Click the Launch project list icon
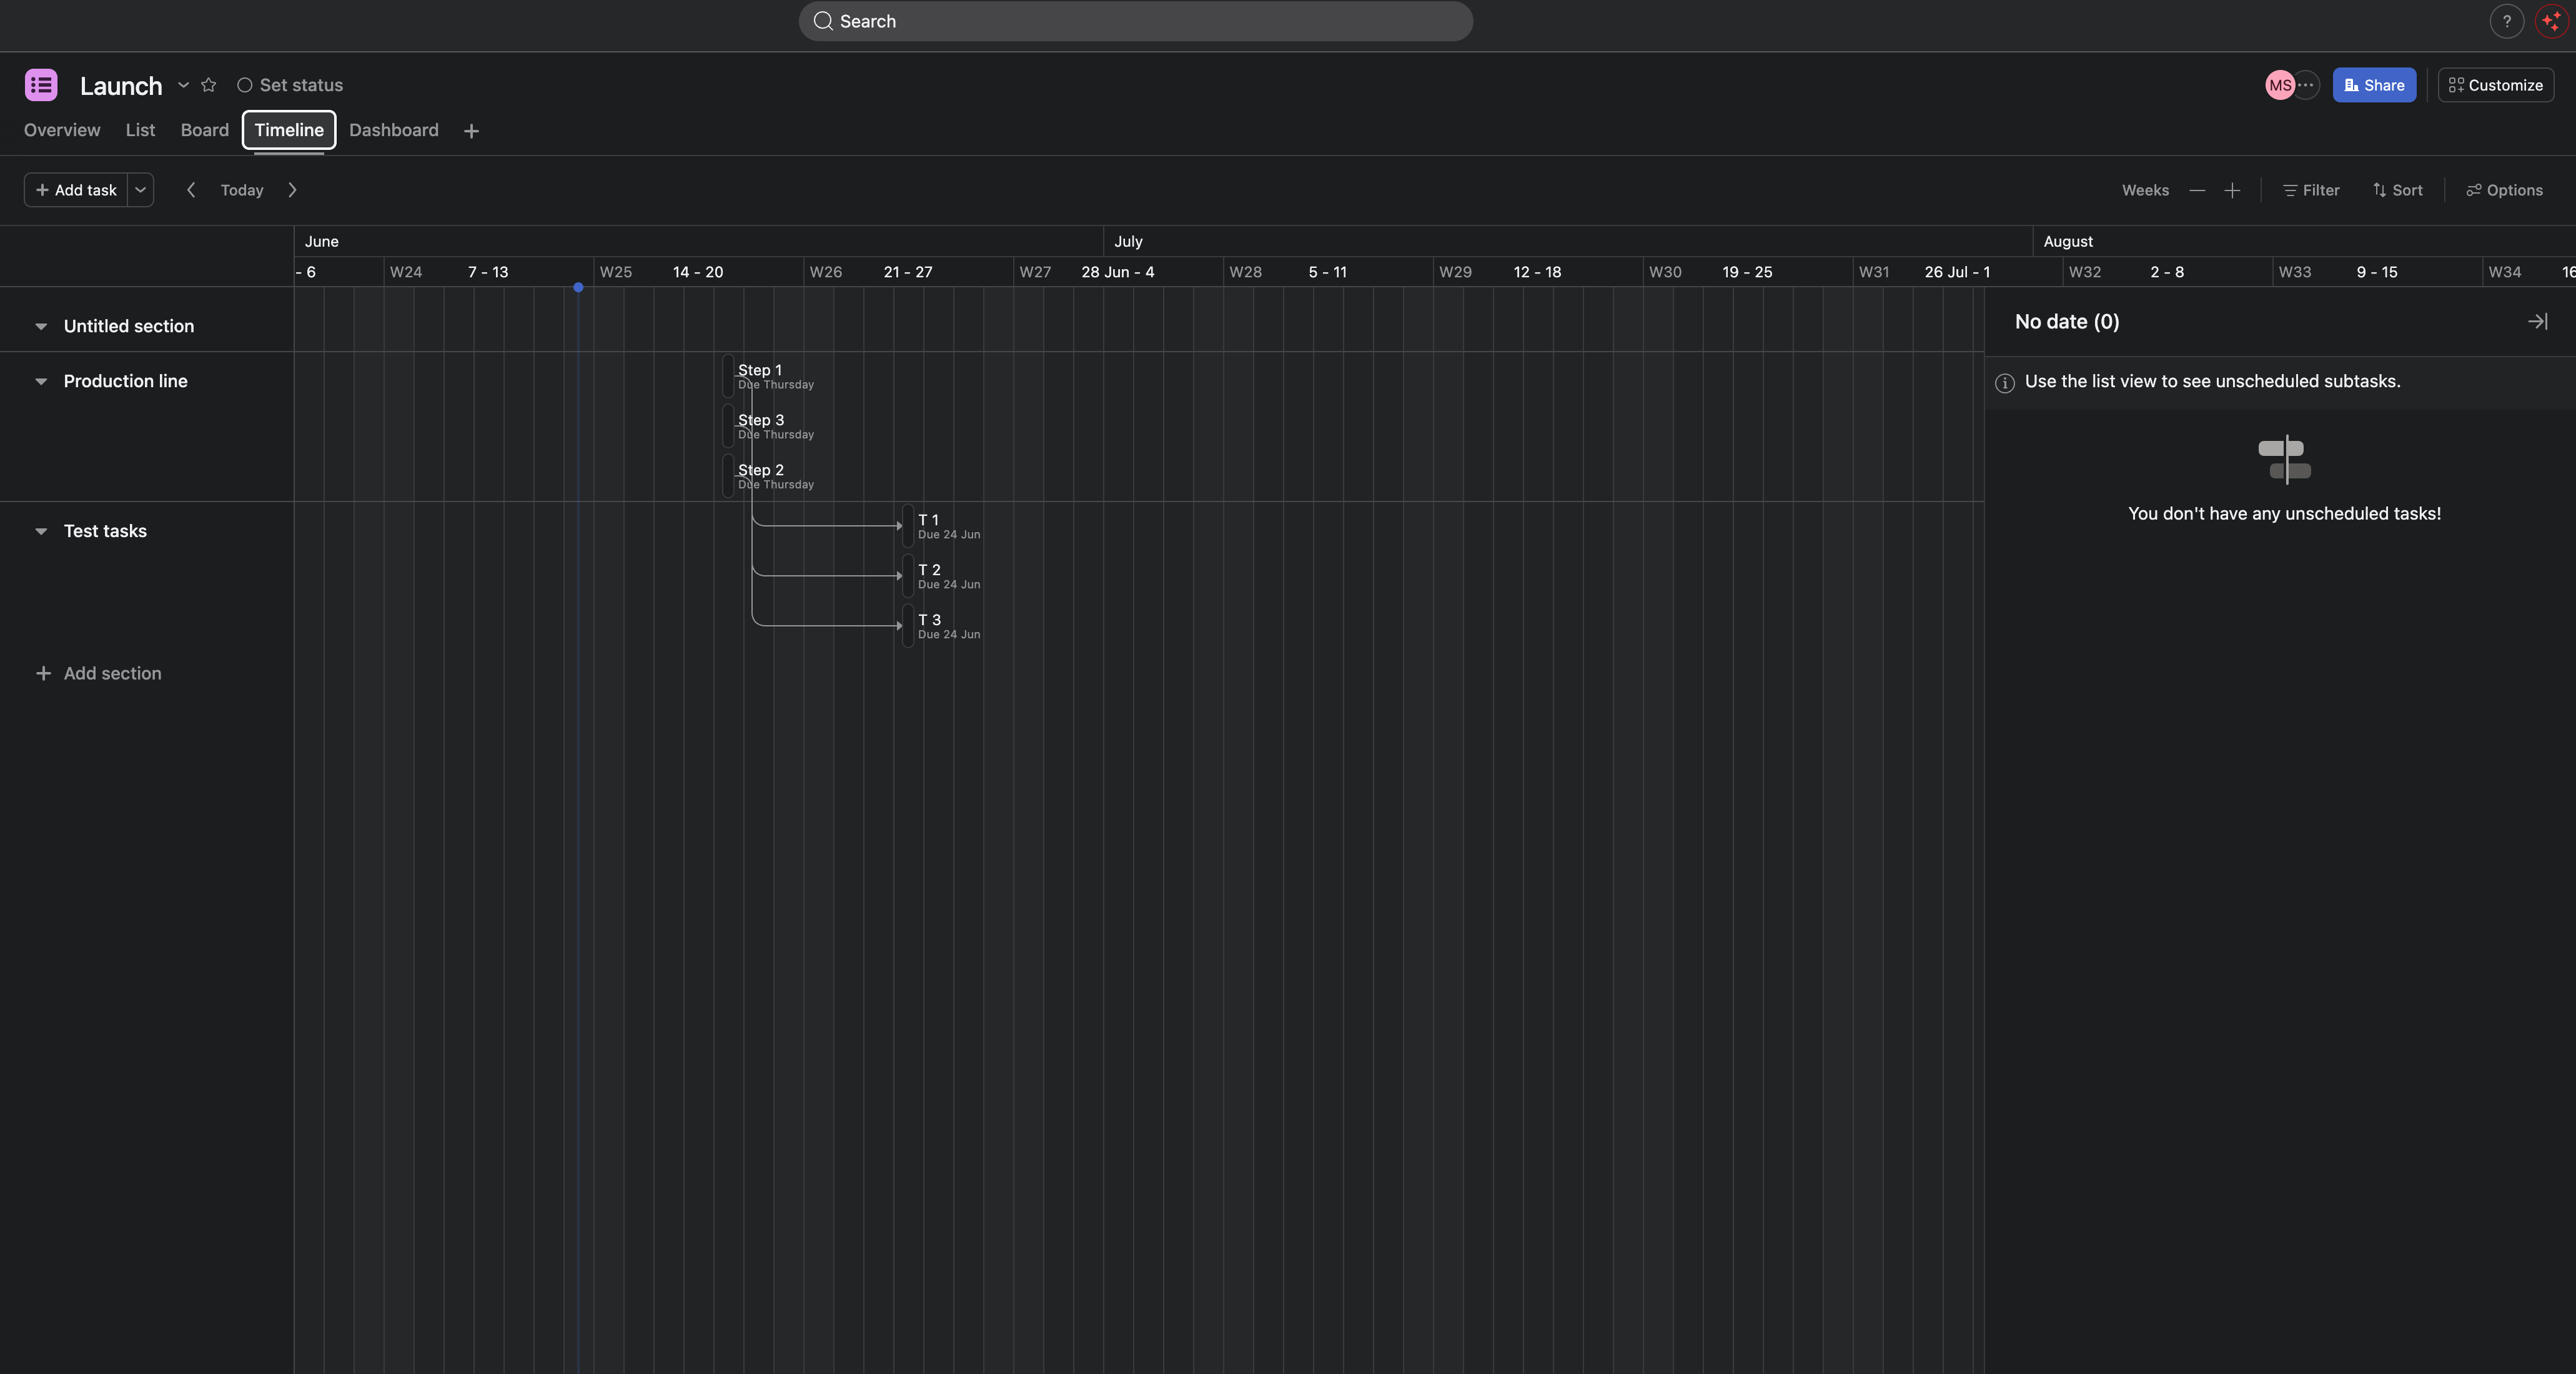 pyautogui.click(x=41, y=85)
